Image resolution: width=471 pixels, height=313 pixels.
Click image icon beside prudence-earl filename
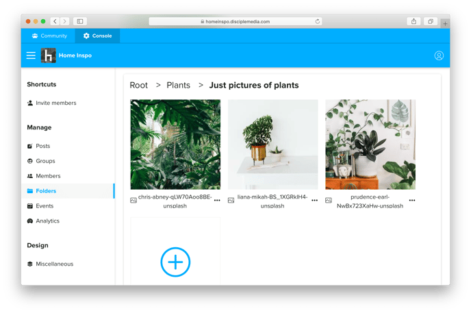(329, 201)
